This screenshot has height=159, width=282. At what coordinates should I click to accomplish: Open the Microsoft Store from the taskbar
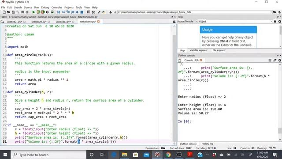135,155
